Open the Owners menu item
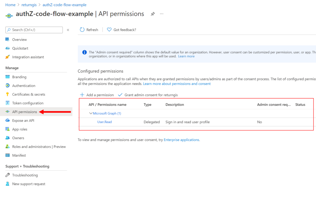Screen dimensions: 316x200 coord(18,138)
